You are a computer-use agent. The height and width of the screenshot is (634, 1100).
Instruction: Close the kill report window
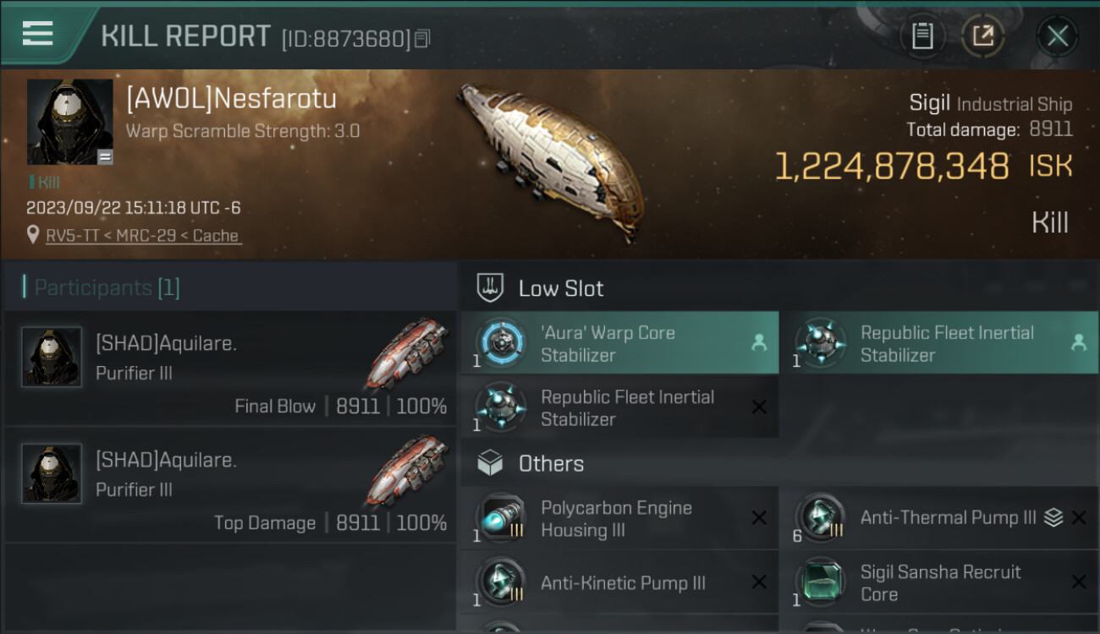tap(1057, 36)
